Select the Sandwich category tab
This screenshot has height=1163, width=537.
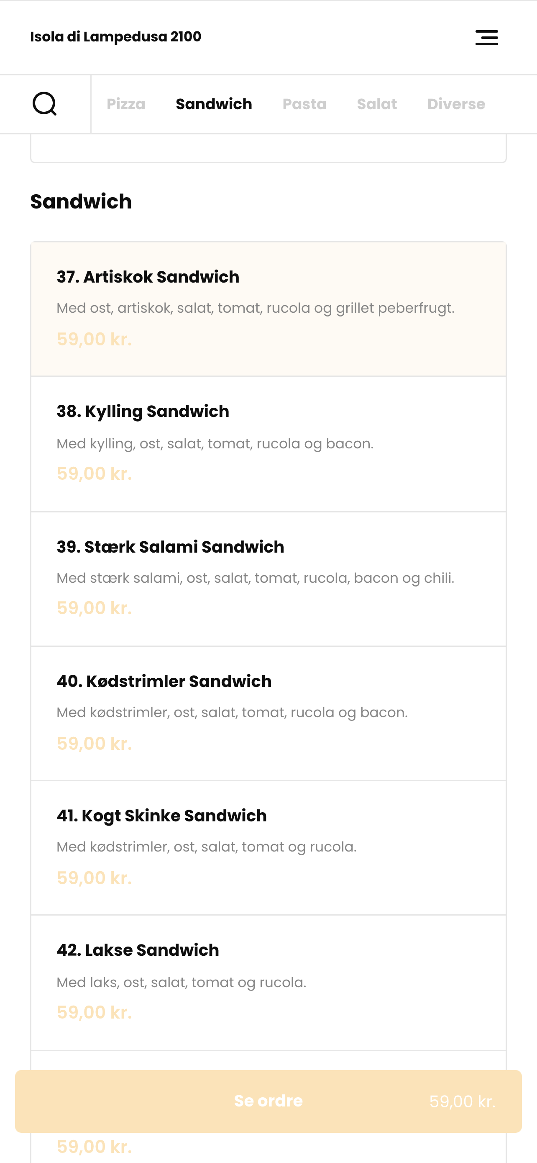pyautogui.click(x=214, y=104)
